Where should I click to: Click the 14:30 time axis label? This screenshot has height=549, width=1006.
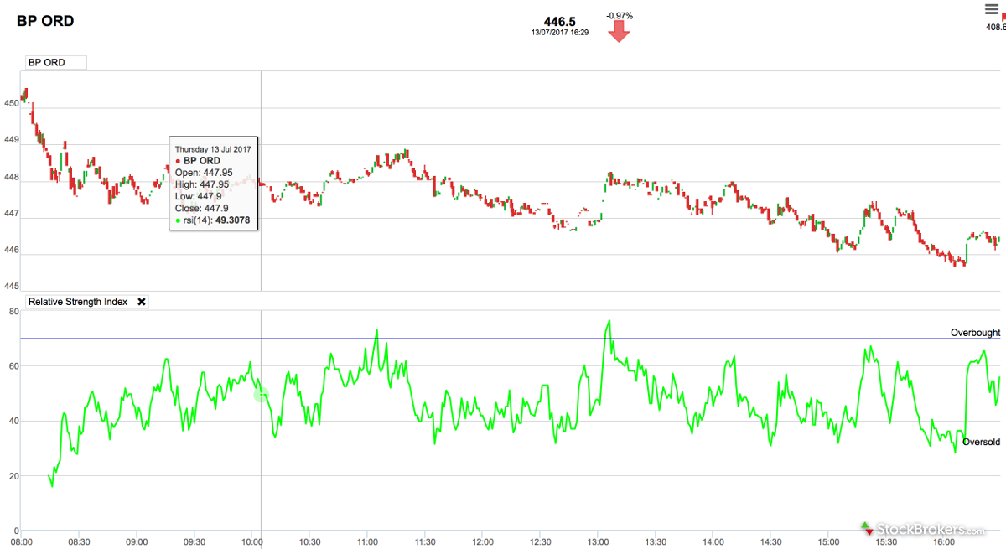tap(770, 541)
